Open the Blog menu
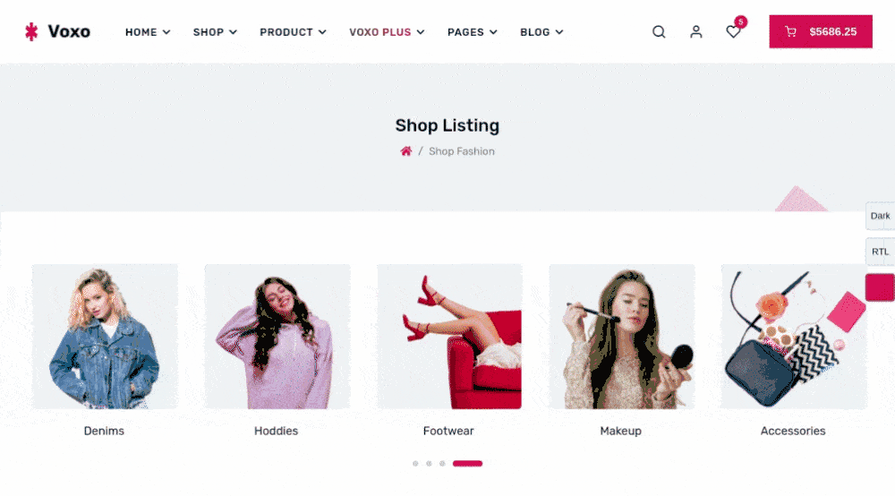The width and height of the screenshot is (895, 496). coord(541,32)
